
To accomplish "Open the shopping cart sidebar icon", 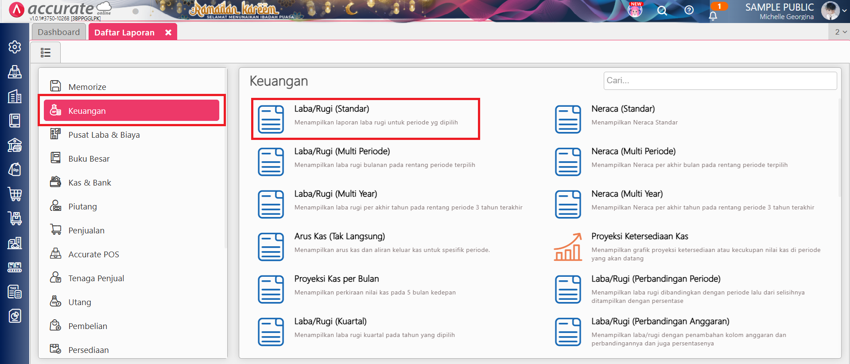I will (x=15, y=194).
